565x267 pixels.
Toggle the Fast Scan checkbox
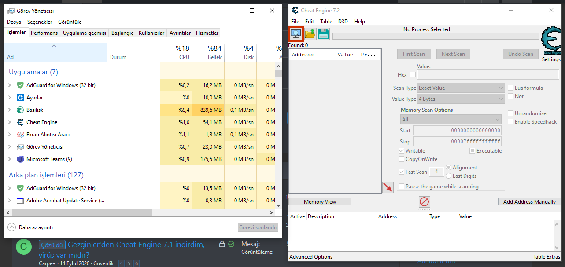401,172
